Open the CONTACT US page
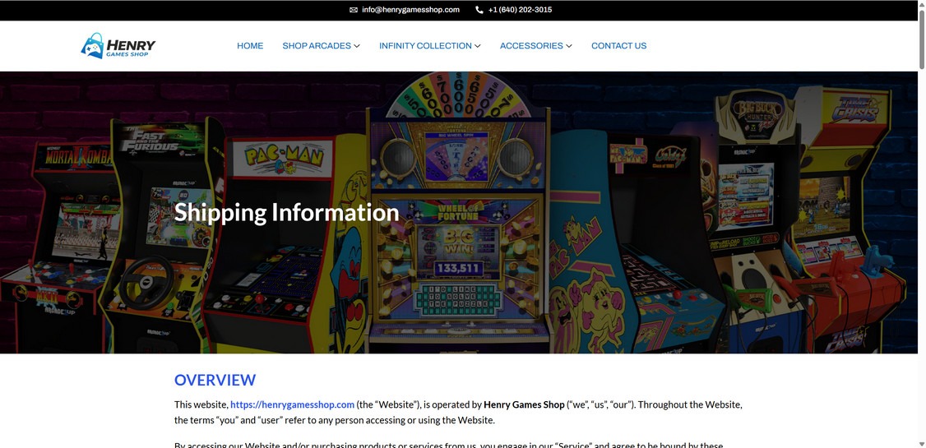 click(x=619, y=45)
